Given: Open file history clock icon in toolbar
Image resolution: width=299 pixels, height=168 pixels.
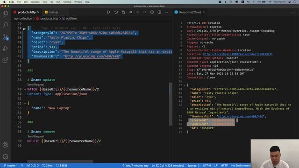Looking at the screenshot, I should [116, 12].
